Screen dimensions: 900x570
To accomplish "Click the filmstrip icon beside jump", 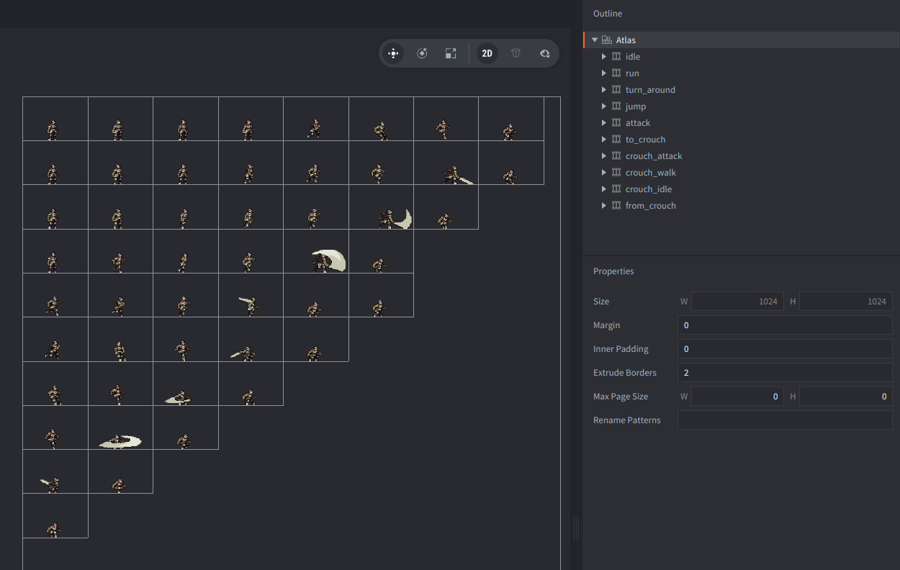I will click(616, 107).
